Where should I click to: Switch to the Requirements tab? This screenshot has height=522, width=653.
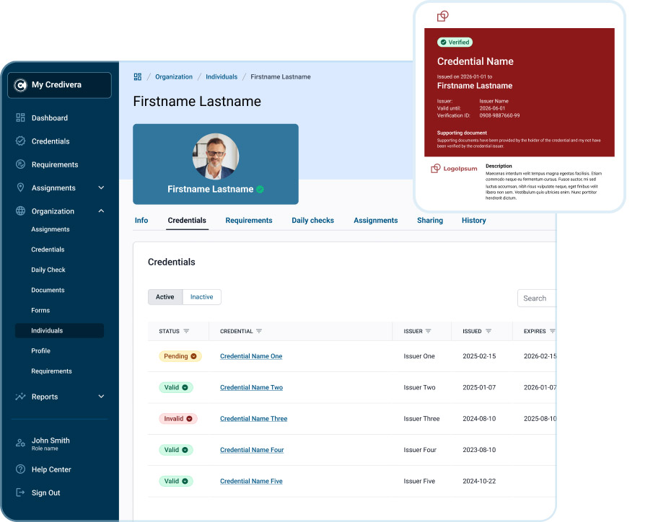249,221
